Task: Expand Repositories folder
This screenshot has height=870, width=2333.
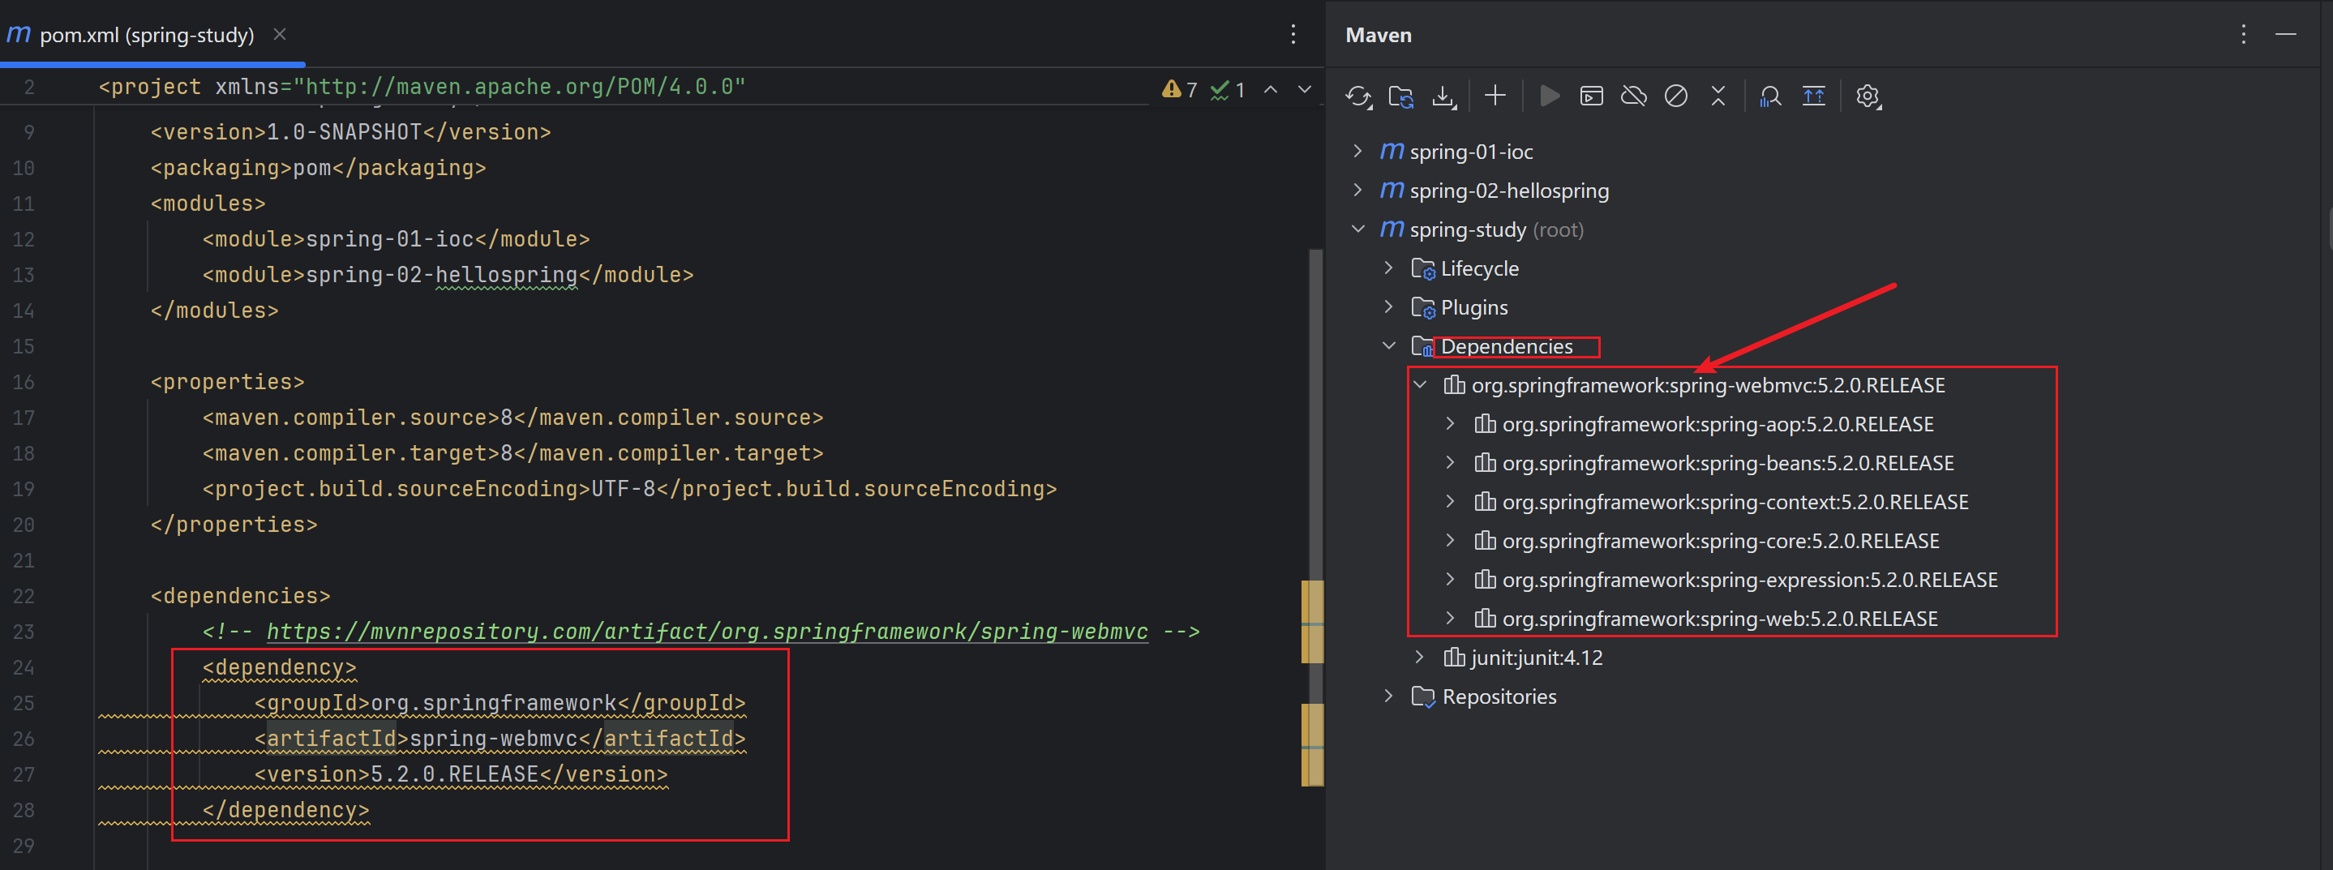Action: click(x=1388, y=696)
